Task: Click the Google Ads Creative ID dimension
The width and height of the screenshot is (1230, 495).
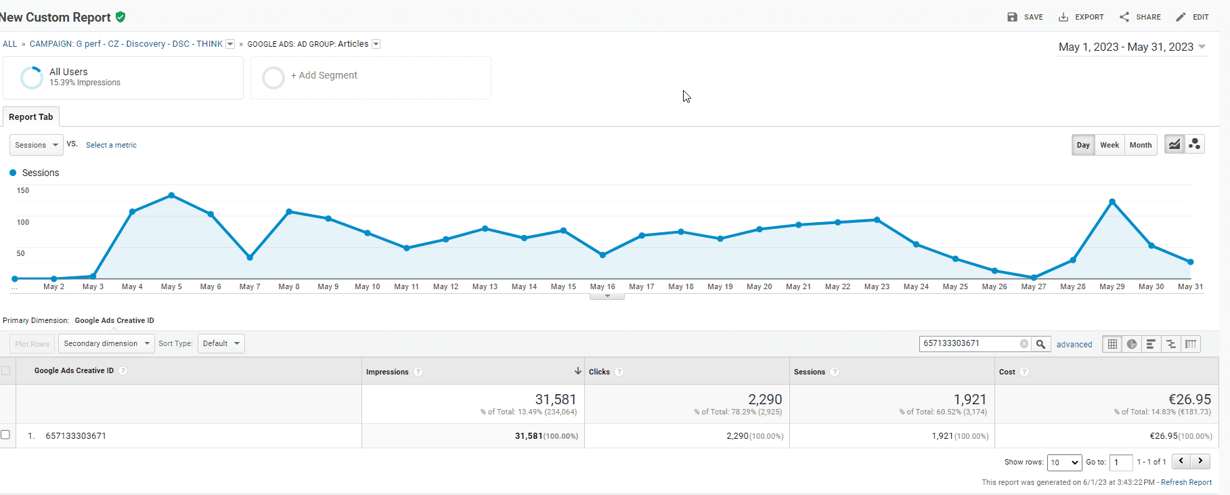Action: click(x=114, y=320)
